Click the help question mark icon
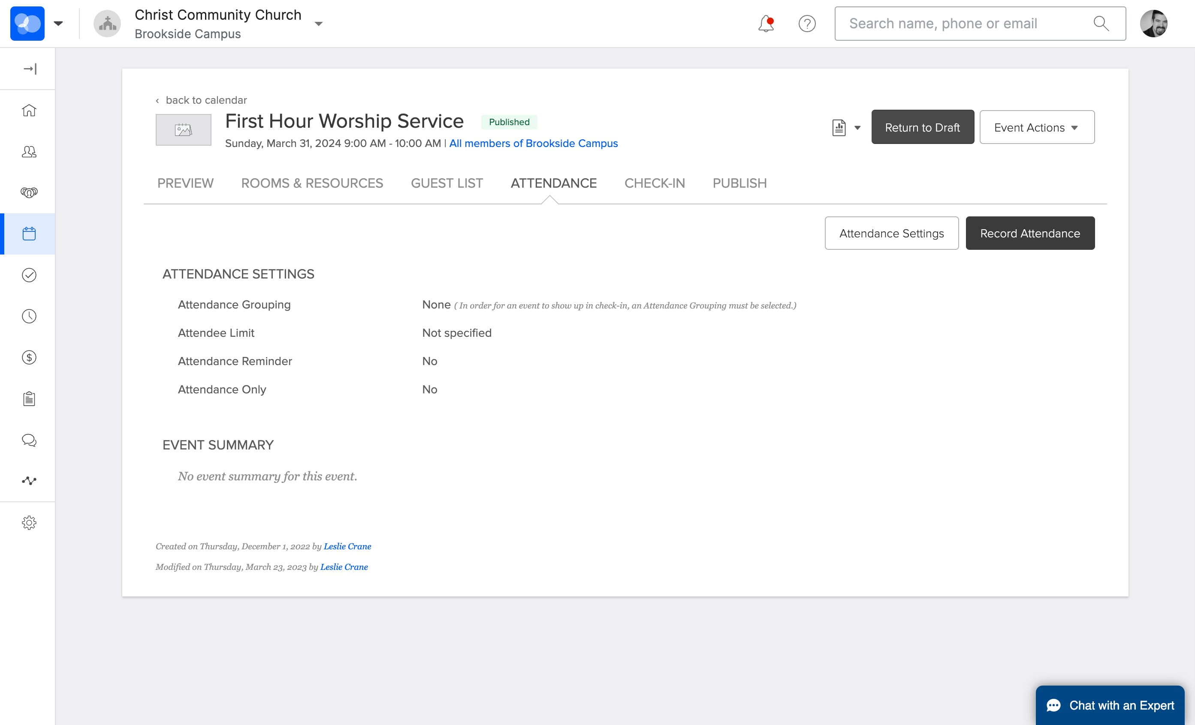1195x725 pixels. pos(807,23)
